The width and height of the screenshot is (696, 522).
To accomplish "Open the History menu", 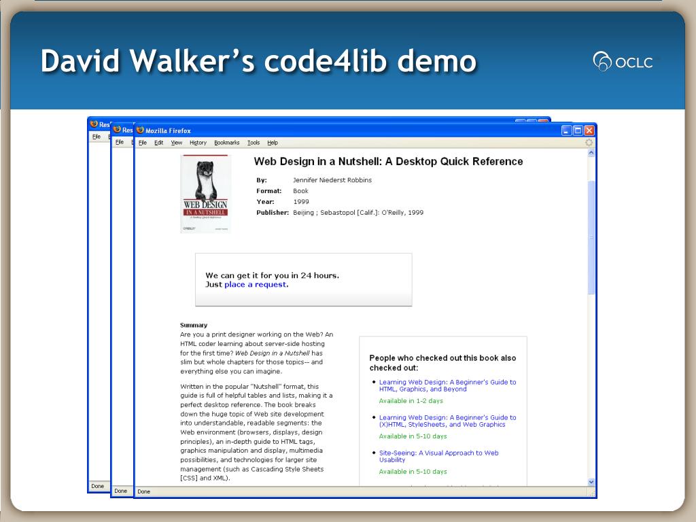I will coord(198,143).
